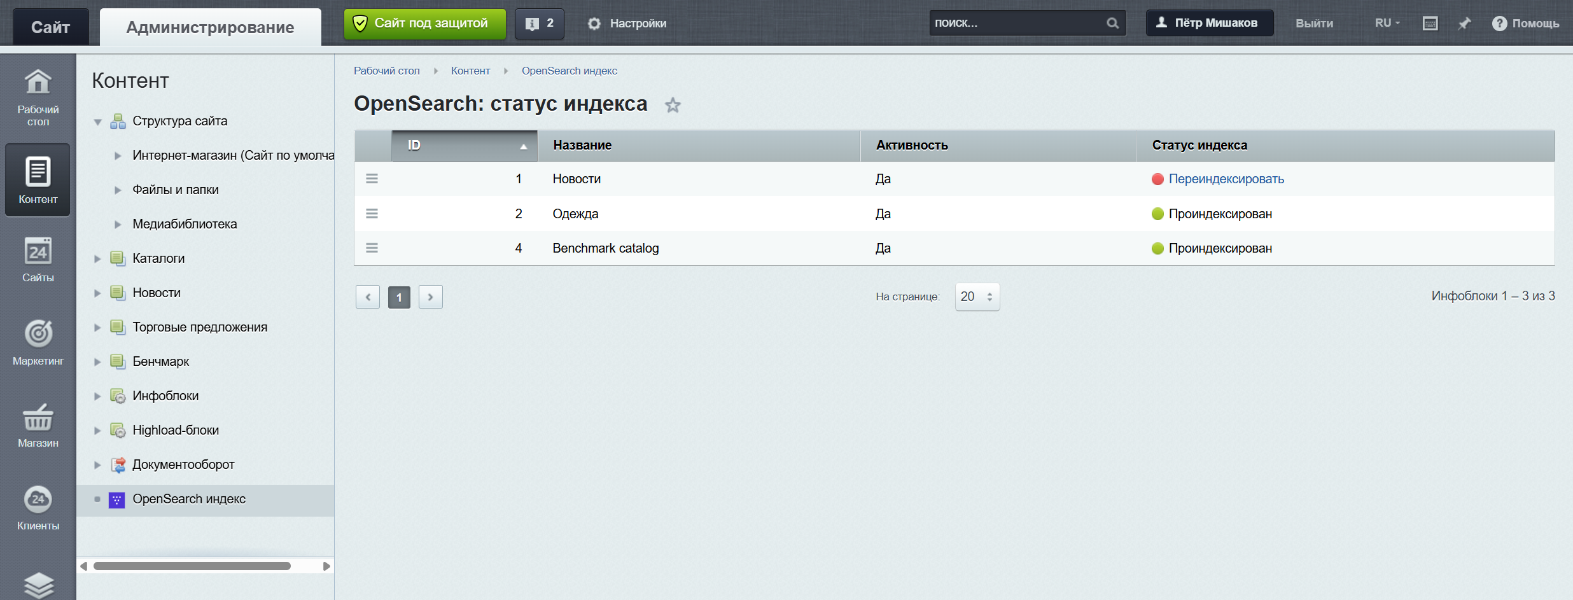The height and width of the screenshot is (600, 1573).
Task: Open the Сайты sidebar section
Action: 38,260
